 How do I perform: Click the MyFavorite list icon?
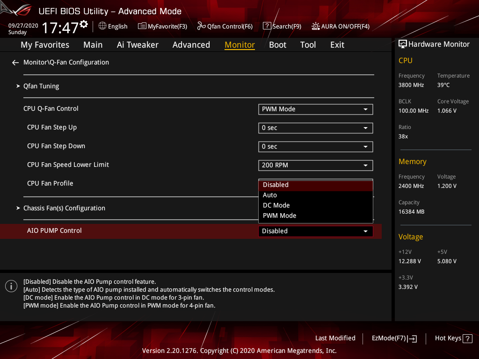tap(142, 26)
